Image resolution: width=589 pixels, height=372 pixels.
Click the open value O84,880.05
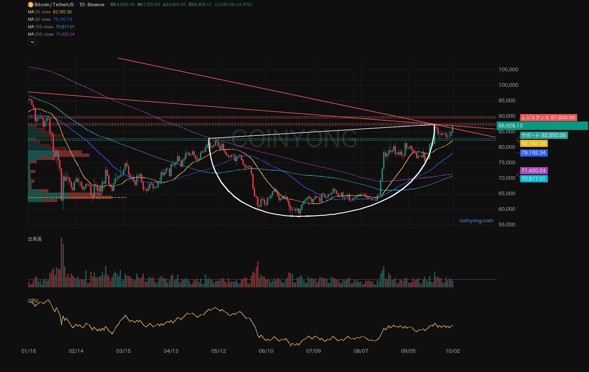pyautogui.click(x=123, y=5)
